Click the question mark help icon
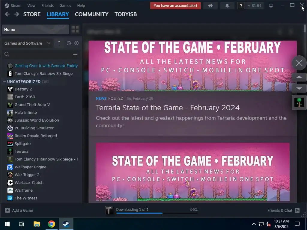This screenshot has height=230, width=307. pos(241,6)
